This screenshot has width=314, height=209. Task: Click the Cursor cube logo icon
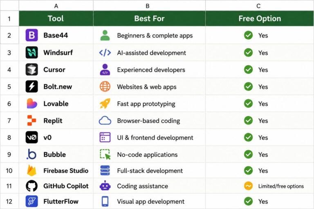(x=31, y=69)
